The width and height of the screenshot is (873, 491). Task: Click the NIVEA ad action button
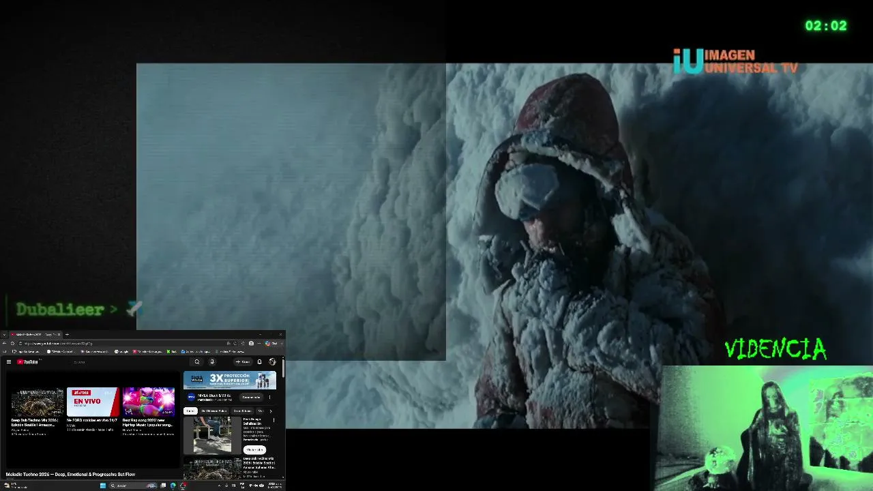[x=251, y=397]
